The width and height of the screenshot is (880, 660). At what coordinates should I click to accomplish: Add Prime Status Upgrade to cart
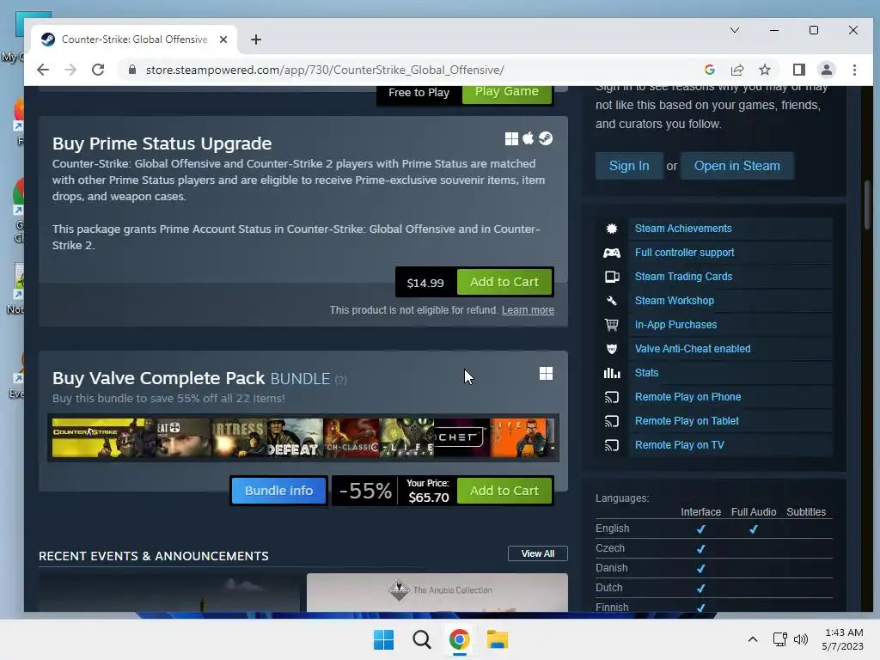[504, 282]
